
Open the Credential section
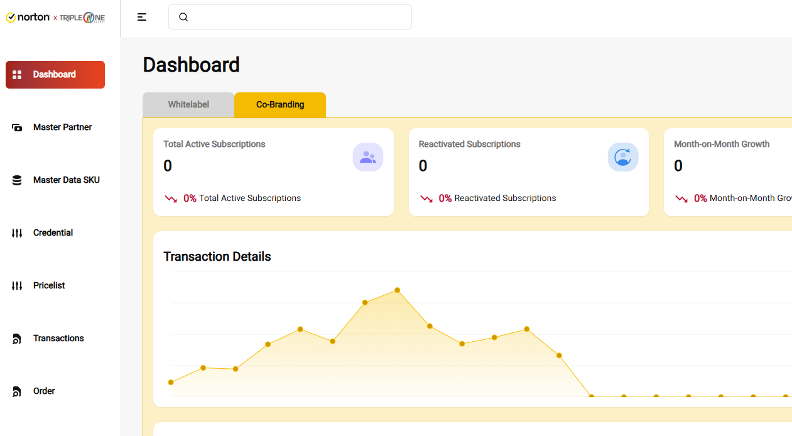pyautogui.click(x=53, y=233)
